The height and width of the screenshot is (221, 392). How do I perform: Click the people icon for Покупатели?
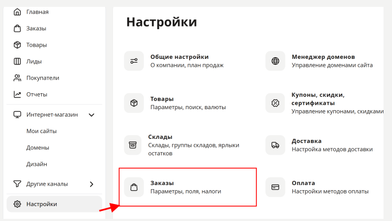(x=17, y=78)
